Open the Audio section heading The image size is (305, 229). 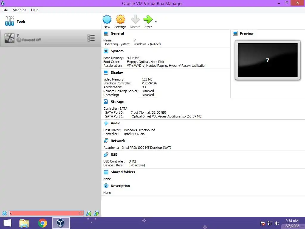point(116,123)
